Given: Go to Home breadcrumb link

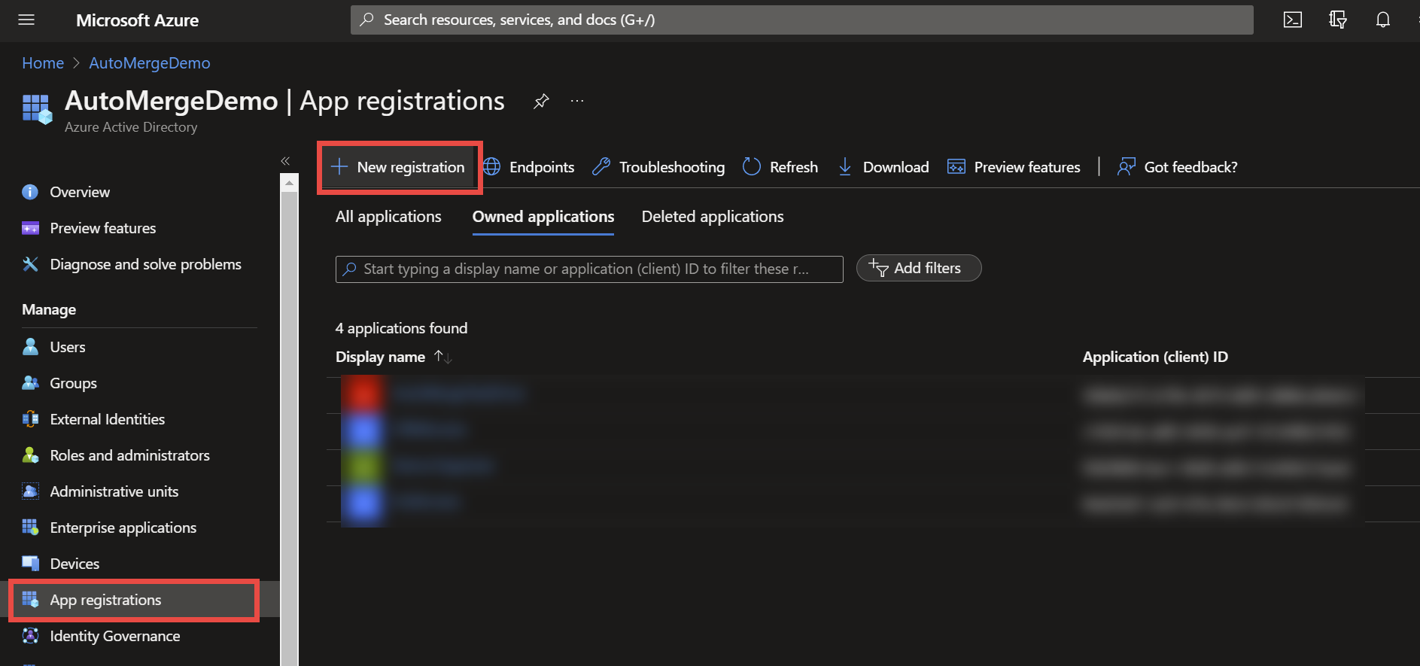Looking at the screenshot, I should (43, 63).
